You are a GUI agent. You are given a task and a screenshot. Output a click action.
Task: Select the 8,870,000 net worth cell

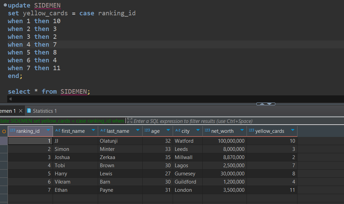click(x=225, y=157)
